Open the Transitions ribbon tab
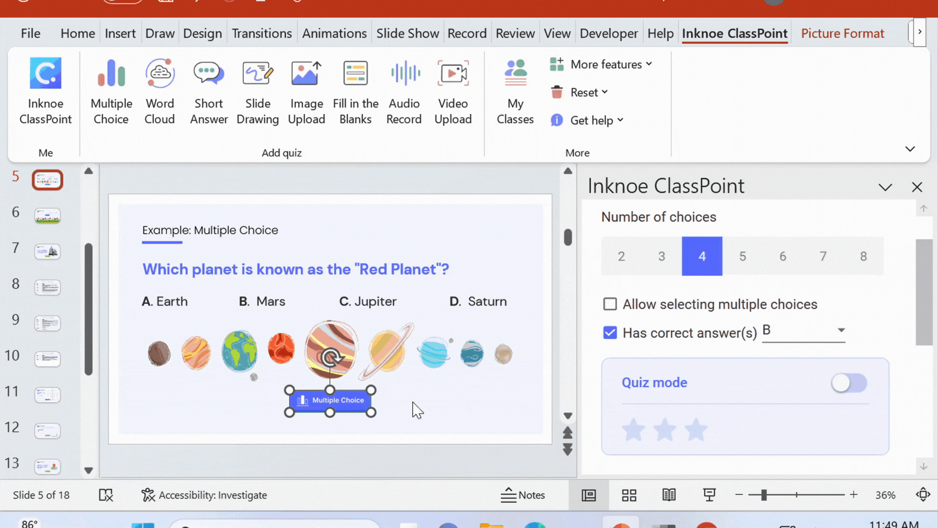The height and width of the screenshot is (528, 938). [x=261, y=33]
